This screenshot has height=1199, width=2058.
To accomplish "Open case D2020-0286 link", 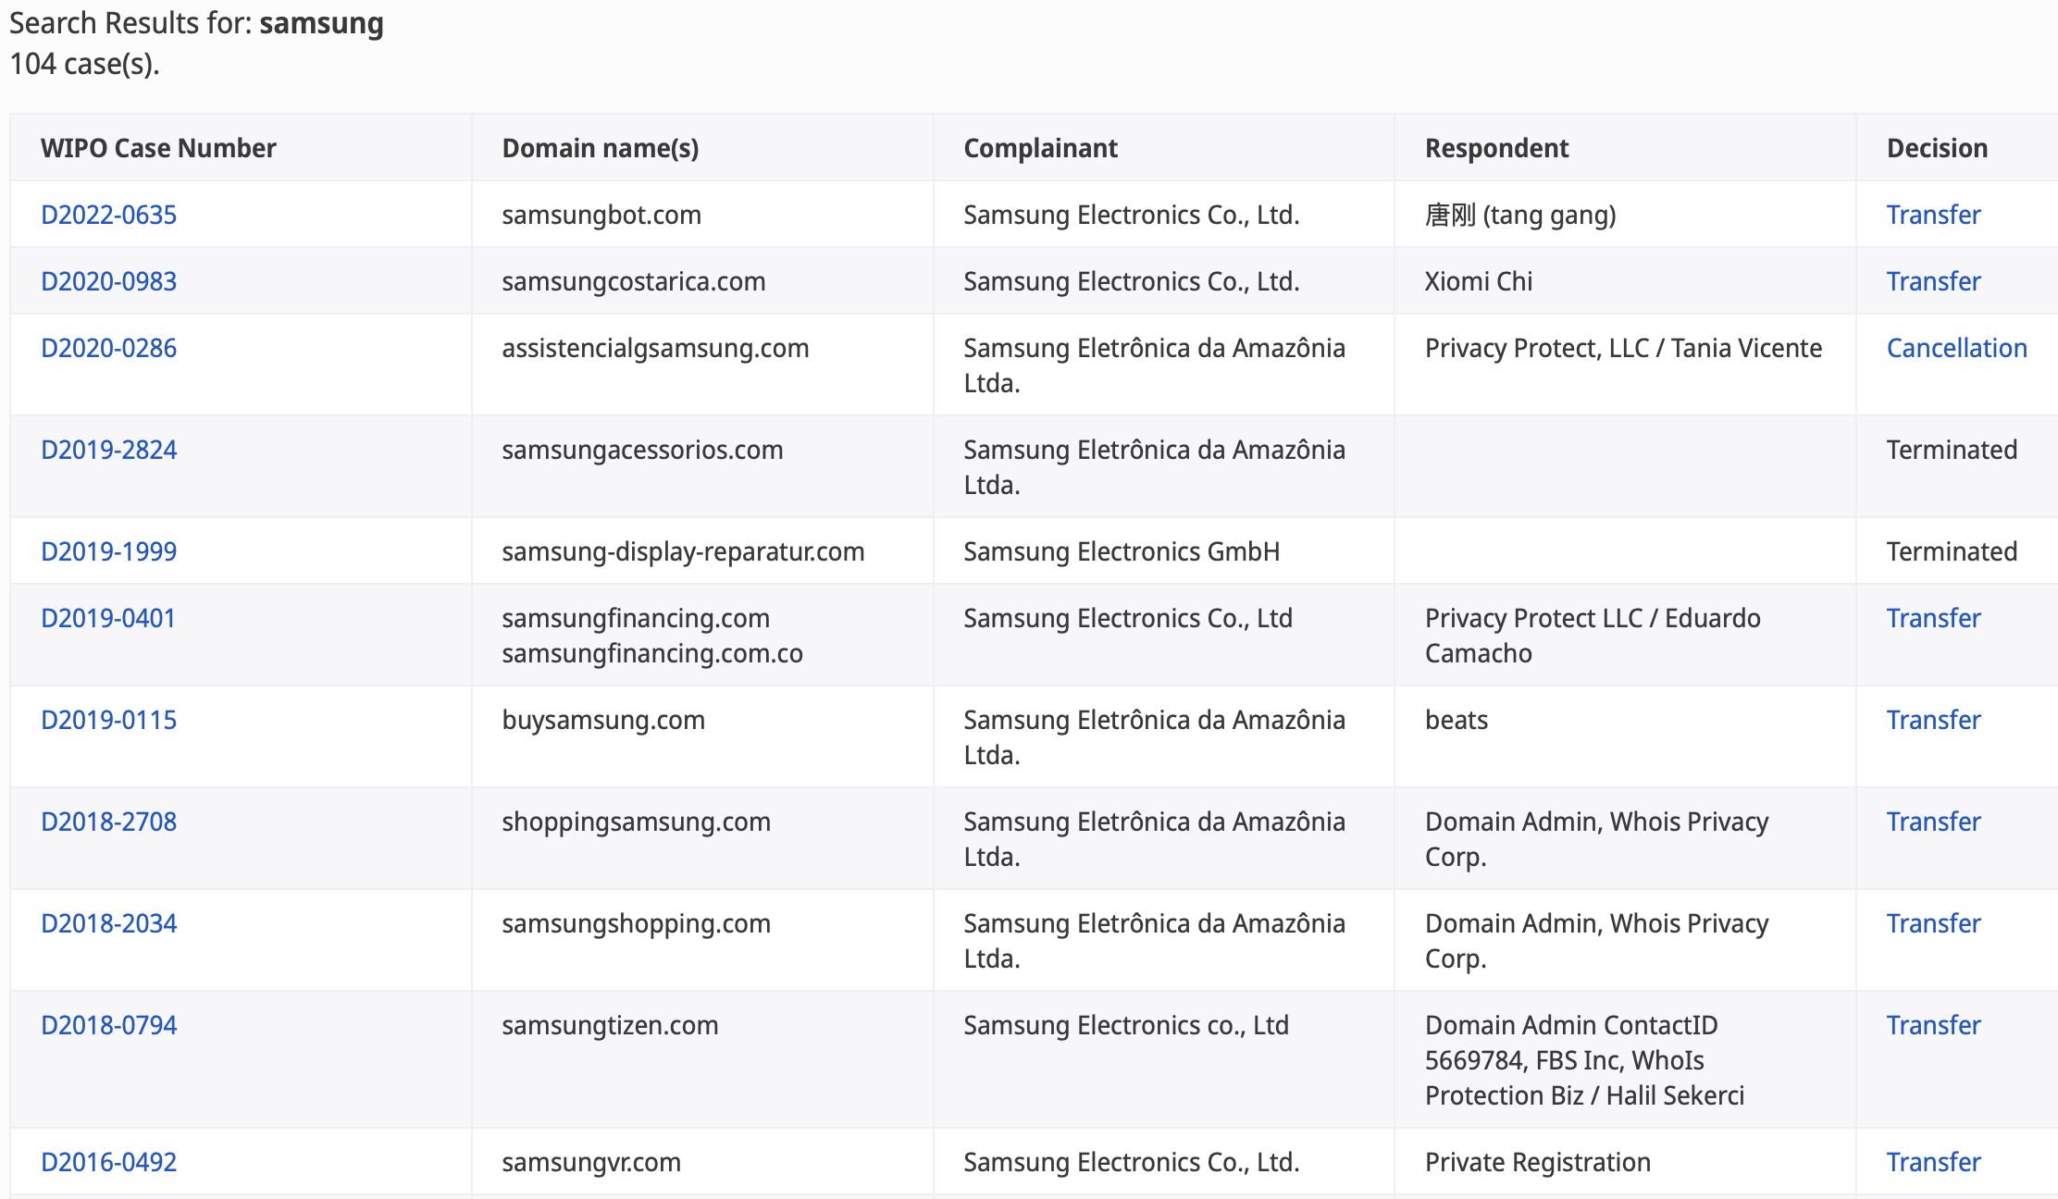I will coord(108,348).
